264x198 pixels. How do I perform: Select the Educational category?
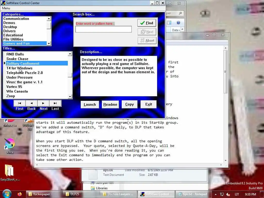[x=25, y=35]
